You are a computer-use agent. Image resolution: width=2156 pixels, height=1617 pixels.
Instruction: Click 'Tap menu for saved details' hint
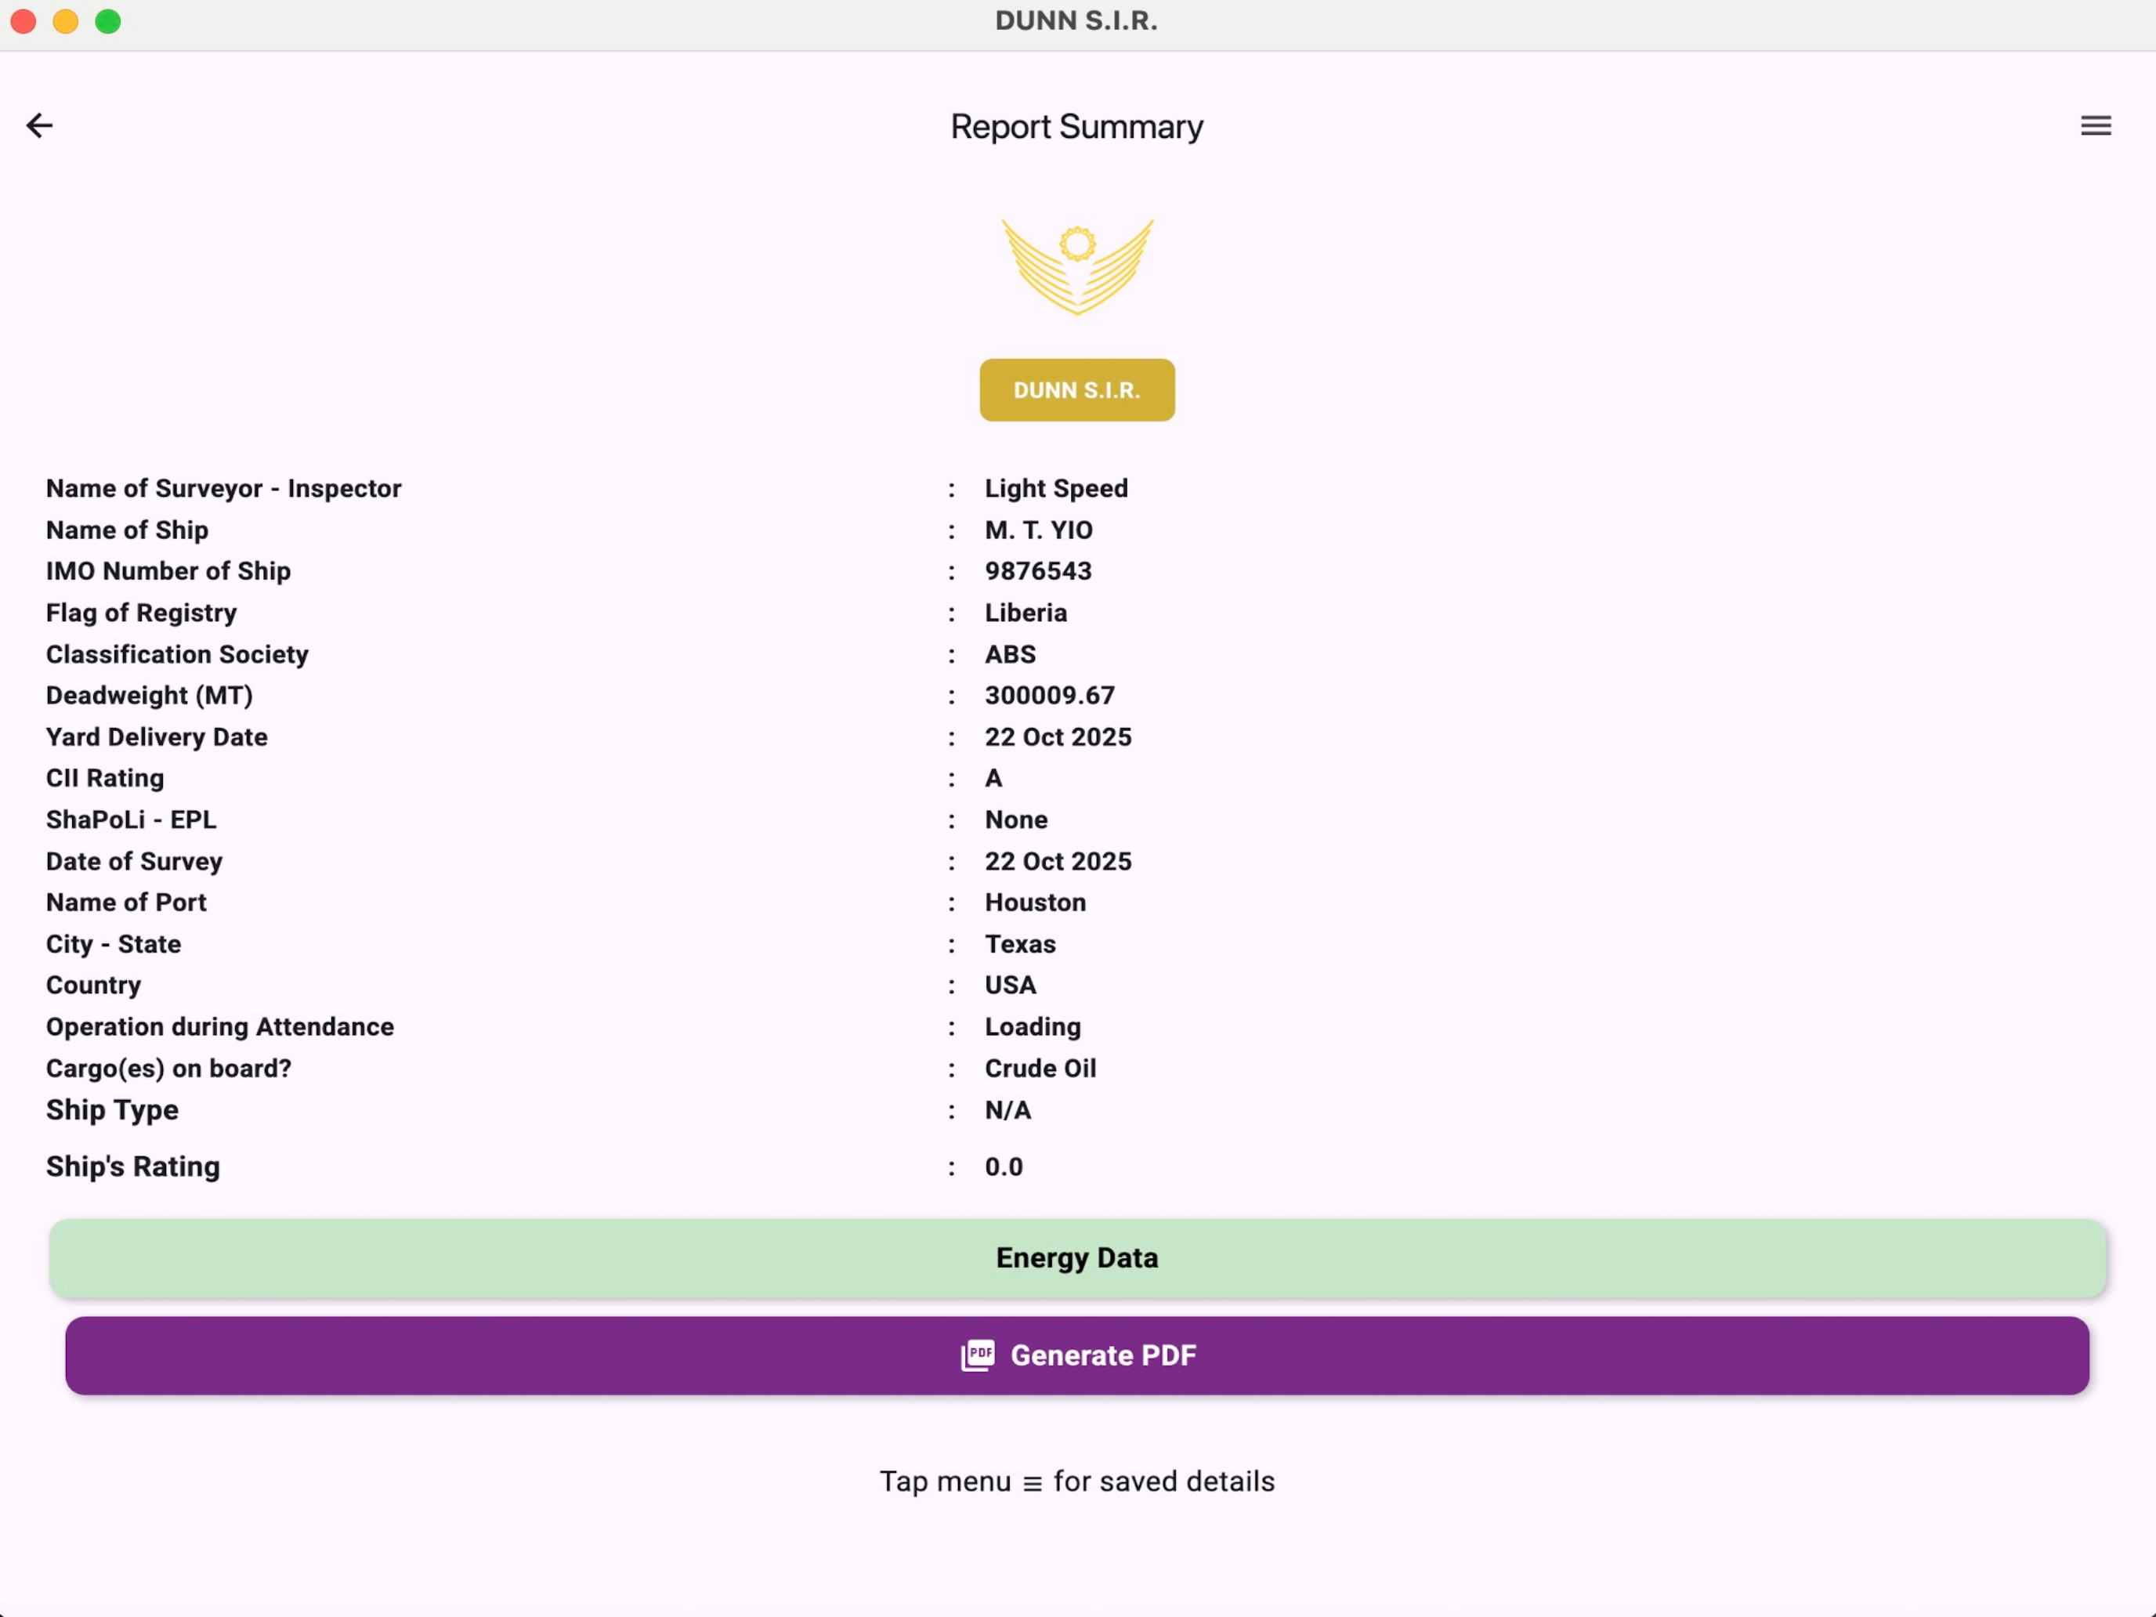point(1077,1482)
